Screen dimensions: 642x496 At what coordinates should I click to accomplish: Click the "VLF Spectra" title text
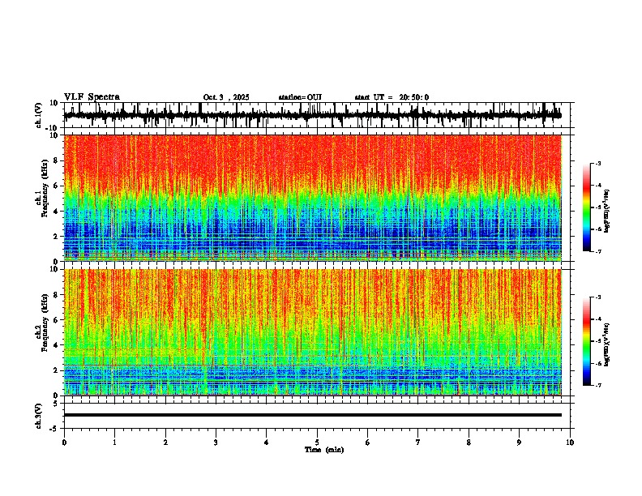(x=92, y=96)
